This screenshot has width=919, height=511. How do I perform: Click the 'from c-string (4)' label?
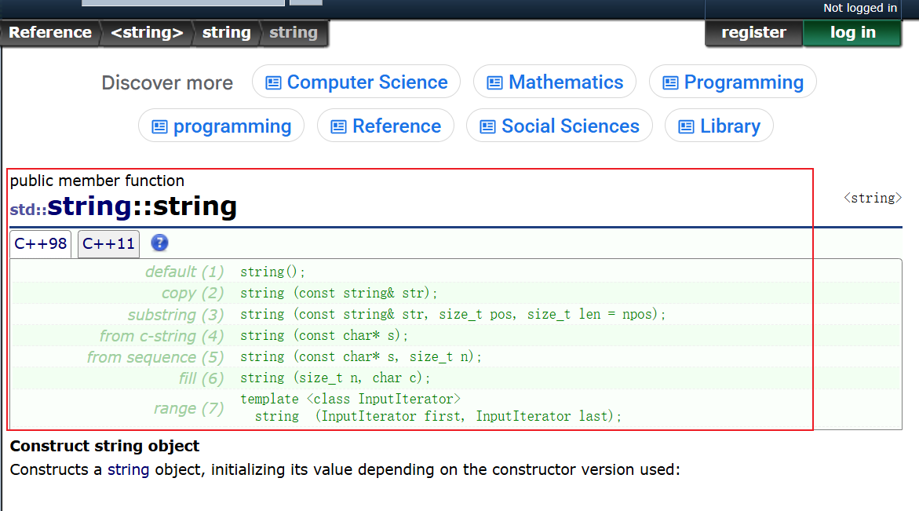tap(162, 336)
